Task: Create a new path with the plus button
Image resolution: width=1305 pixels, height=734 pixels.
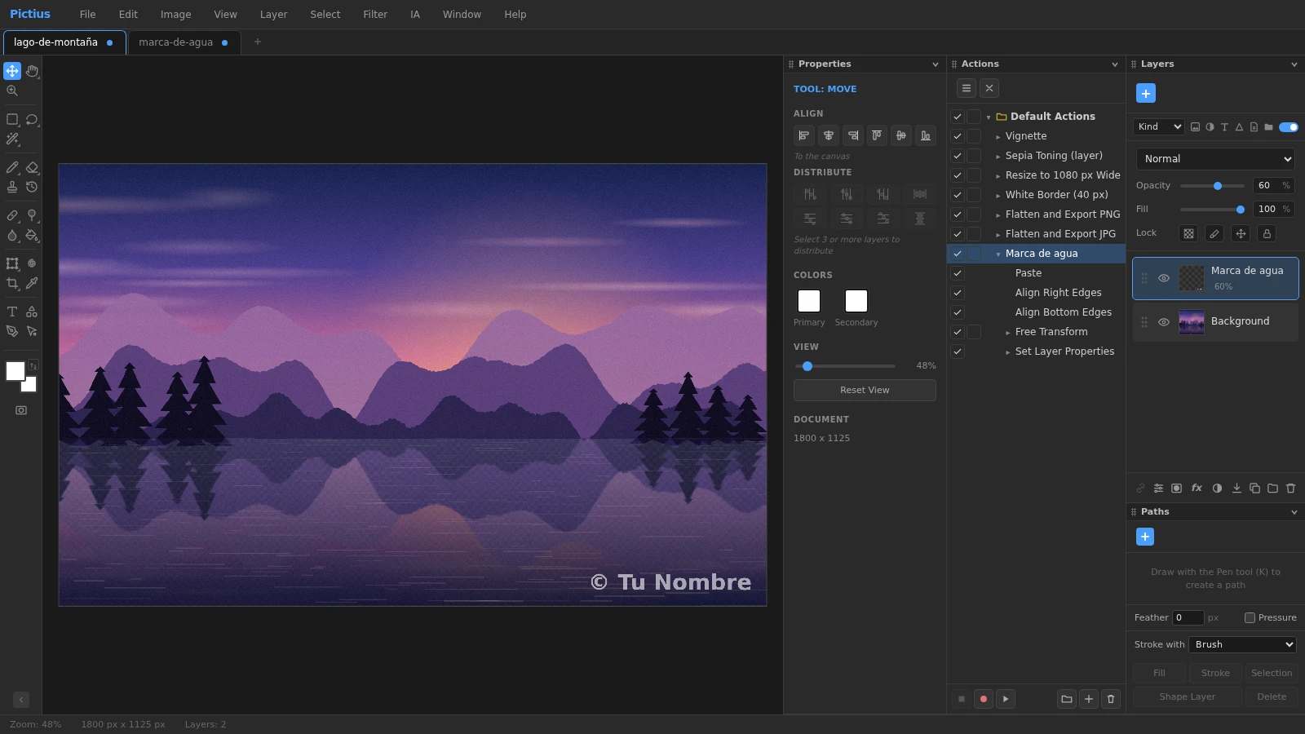Action: click(1145, 537)
